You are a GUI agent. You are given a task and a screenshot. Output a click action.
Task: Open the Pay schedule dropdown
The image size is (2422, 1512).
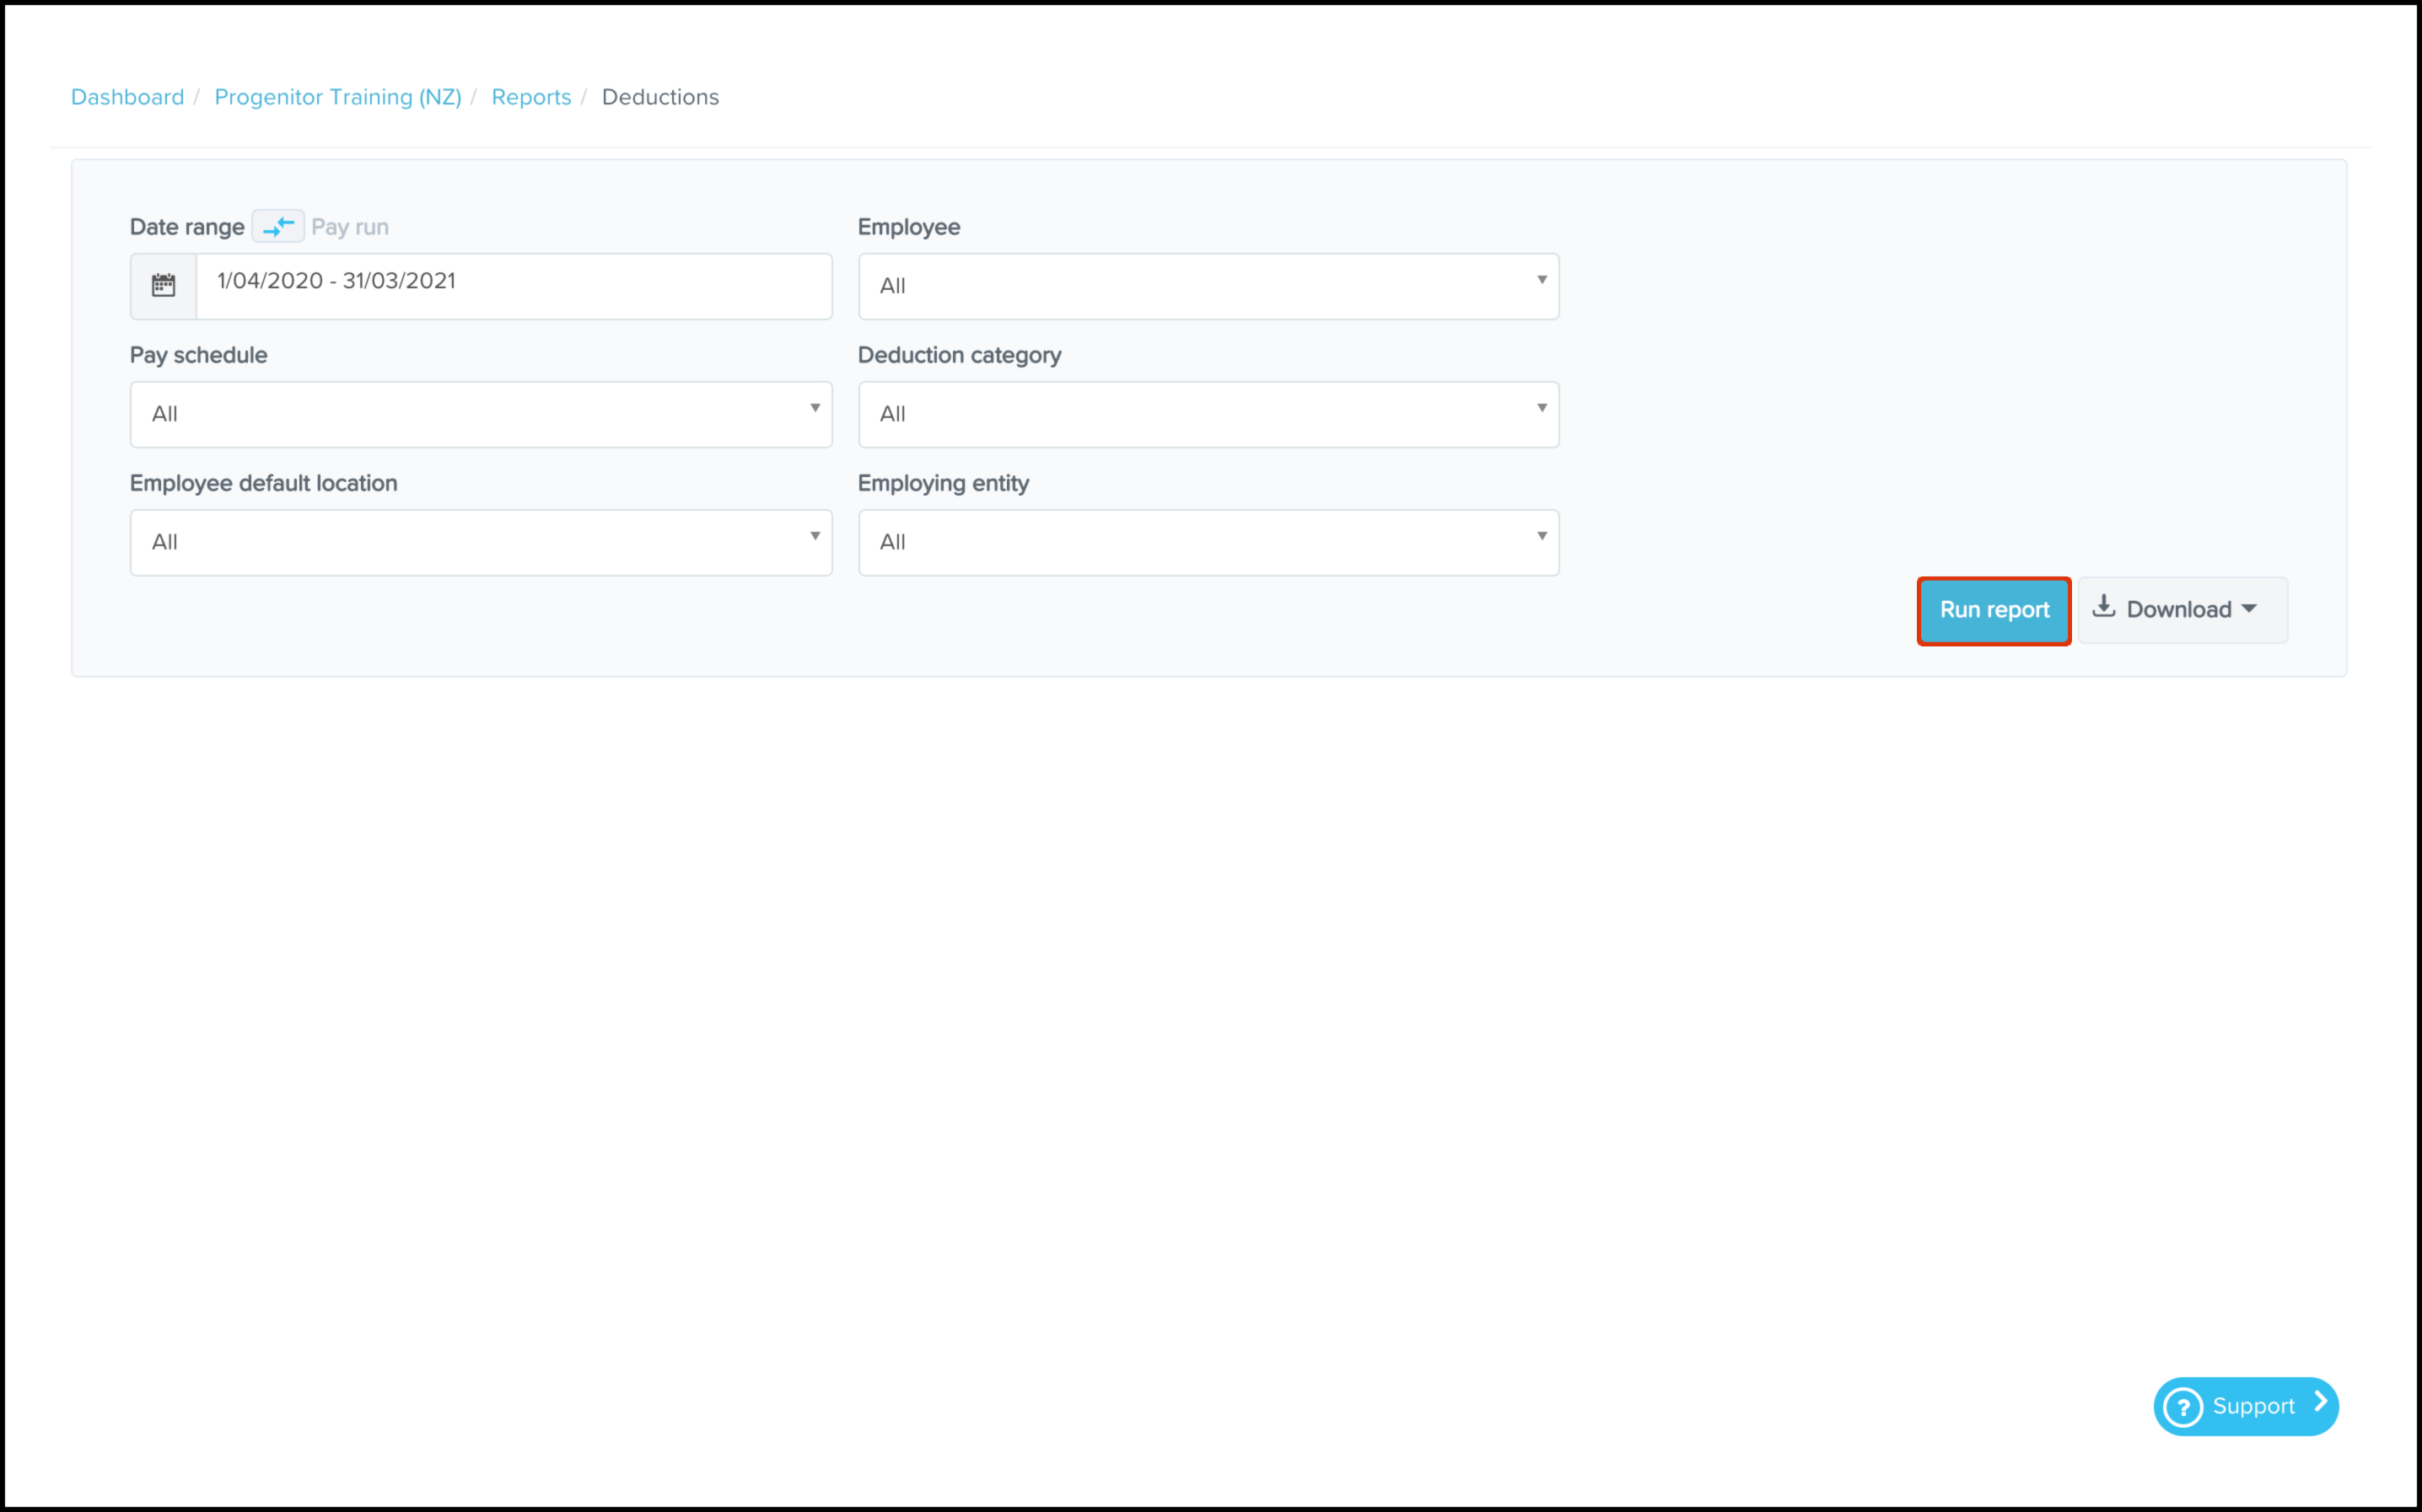[480, 414]
